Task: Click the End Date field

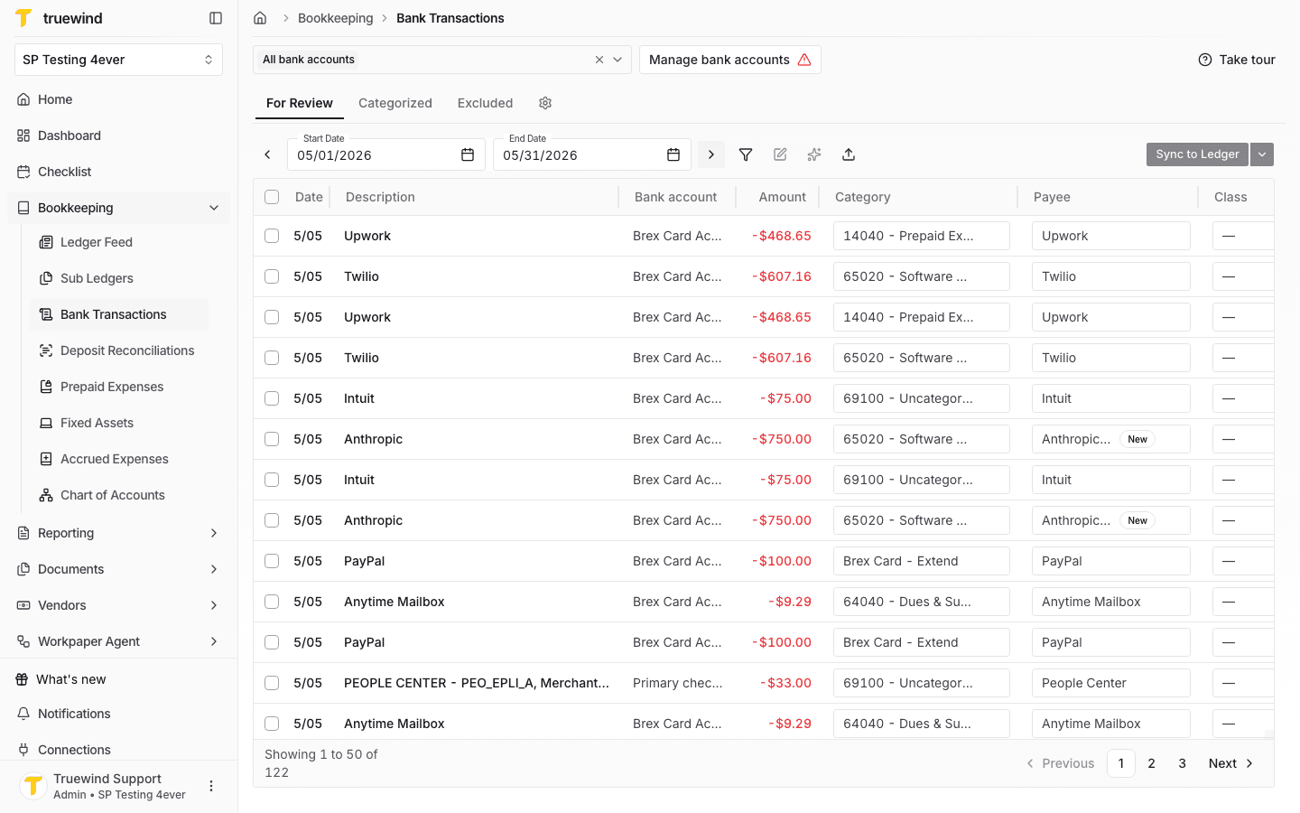Action: pyautogui.click(x=592, y=154)
